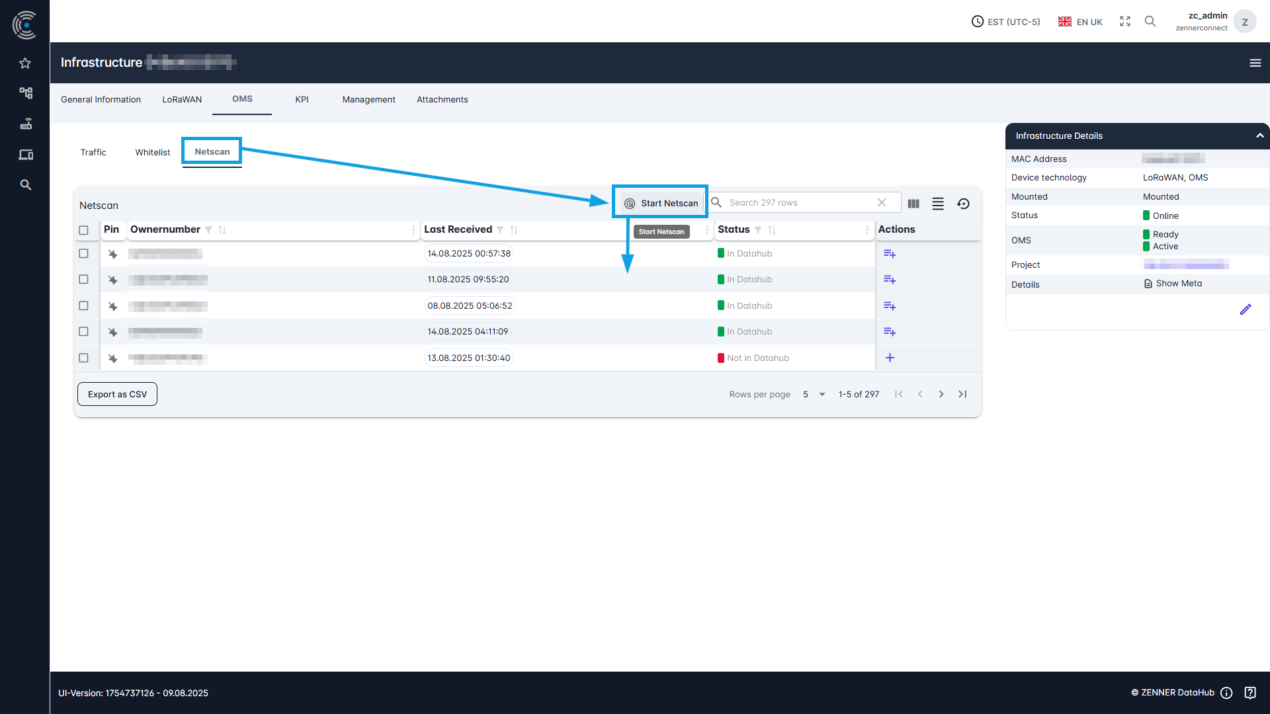Open the gateway/router section in the sidebar
Viewport: 1270px width, 714px height.
[x=26, y=124]
